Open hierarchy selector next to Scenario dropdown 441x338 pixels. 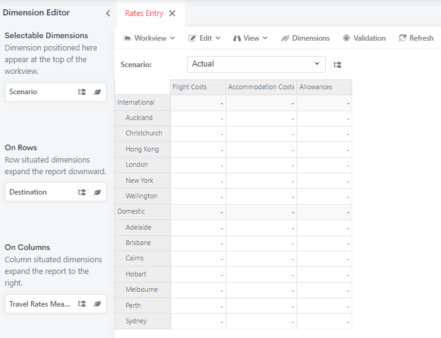338,65
